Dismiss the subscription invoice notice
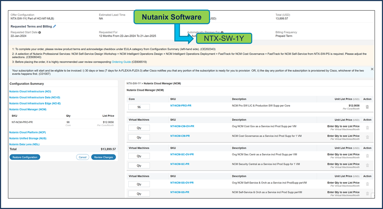The height and width of the screenshot is (209, 383). 372,69
